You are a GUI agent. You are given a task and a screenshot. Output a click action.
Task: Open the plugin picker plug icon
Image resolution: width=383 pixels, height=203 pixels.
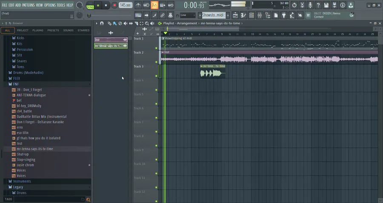tap(284, 15)
